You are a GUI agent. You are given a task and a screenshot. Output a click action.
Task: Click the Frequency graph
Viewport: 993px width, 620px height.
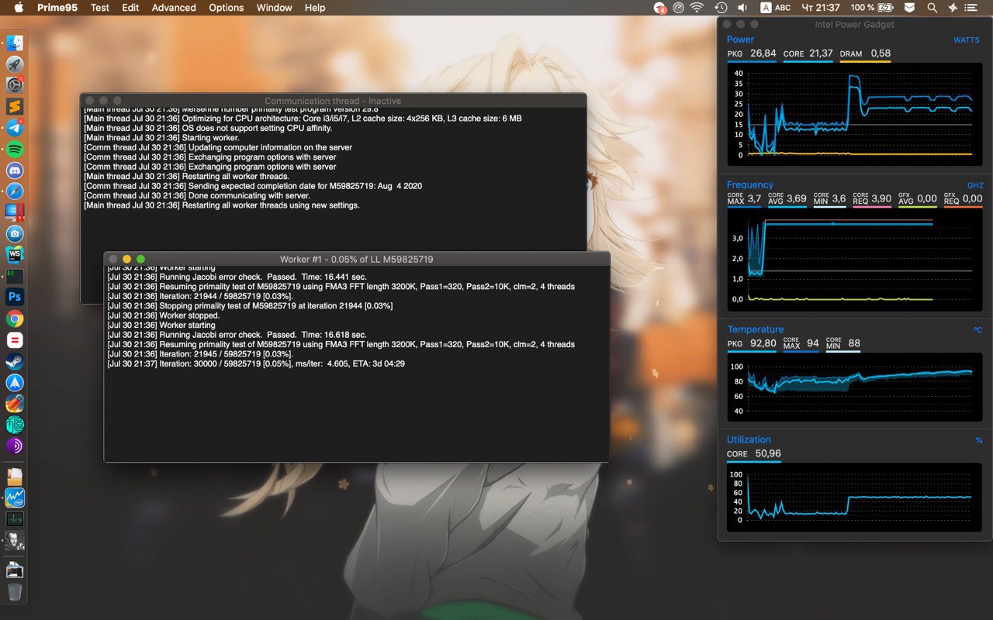pyautogui.click(x=854, y=260)
